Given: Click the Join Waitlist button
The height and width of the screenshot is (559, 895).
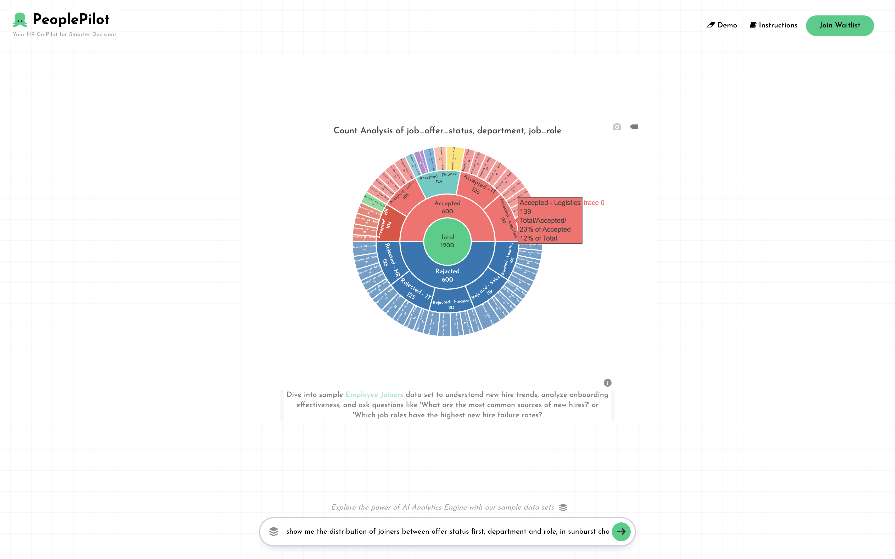Looking at the screenshot, I should [x=839, y=25].
